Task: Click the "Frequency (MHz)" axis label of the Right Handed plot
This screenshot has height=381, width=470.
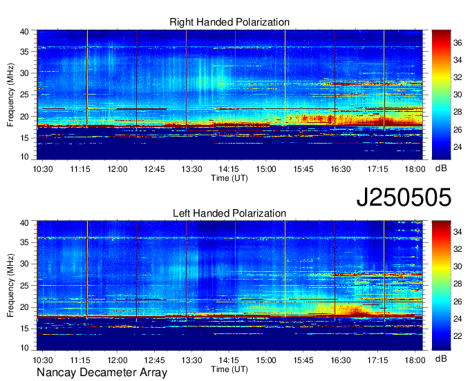Action: (10, 95)
